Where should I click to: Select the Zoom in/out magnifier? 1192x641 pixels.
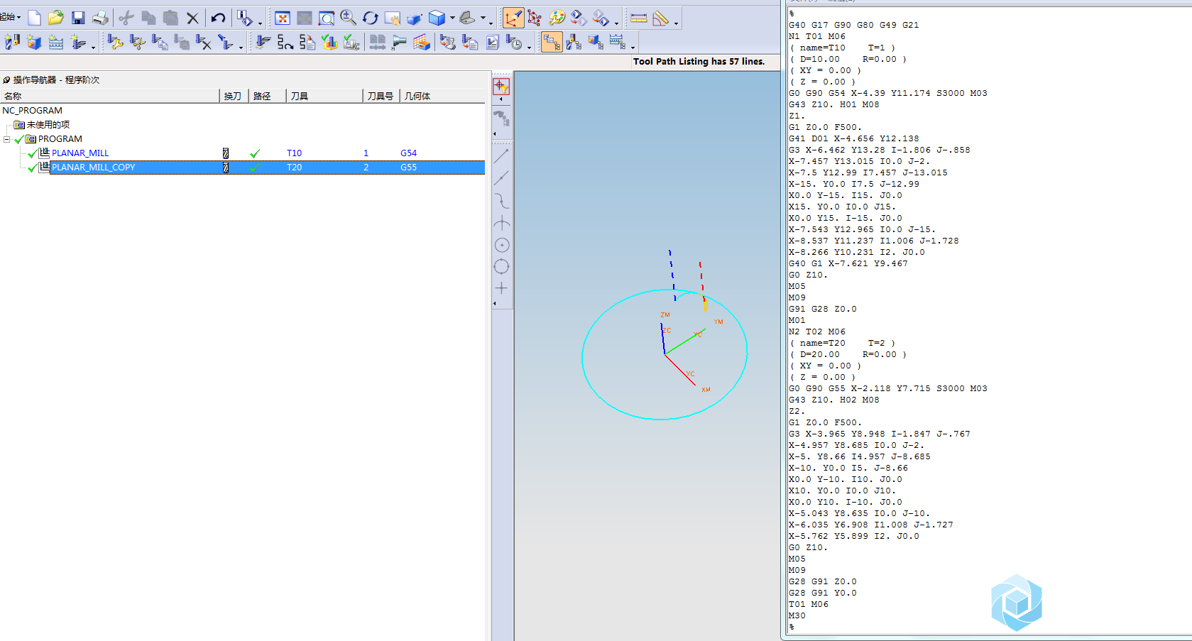coord(348,18)
